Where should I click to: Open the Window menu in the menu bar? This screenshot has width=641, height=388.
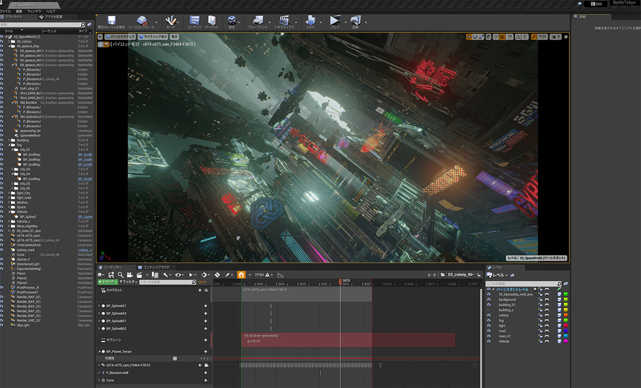coord(34,11)
